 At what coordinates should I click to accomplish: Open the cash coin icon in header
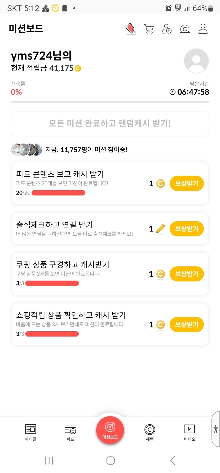(x=185, y=29)
